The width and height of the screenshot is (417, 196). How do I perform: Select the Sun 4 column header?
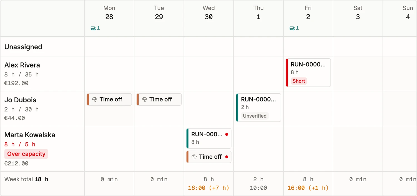tap(400, 18)
